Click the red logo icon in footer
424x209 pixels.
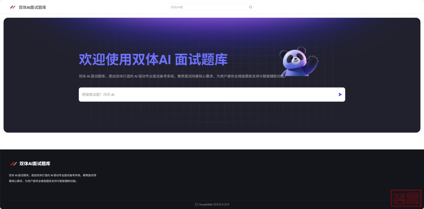[x=13, y=164]
